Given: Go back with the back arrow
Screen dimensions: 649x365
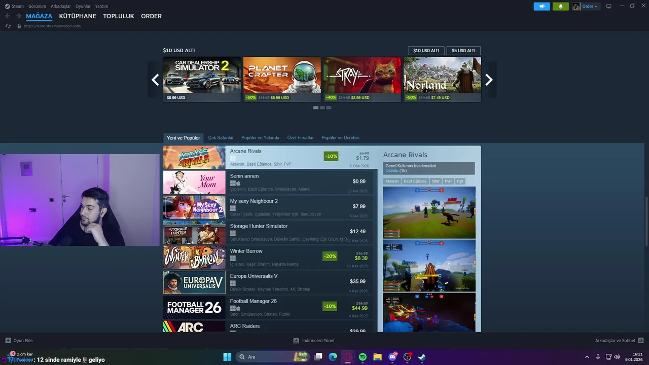Looking at the screenshot, I should [8, 16].
